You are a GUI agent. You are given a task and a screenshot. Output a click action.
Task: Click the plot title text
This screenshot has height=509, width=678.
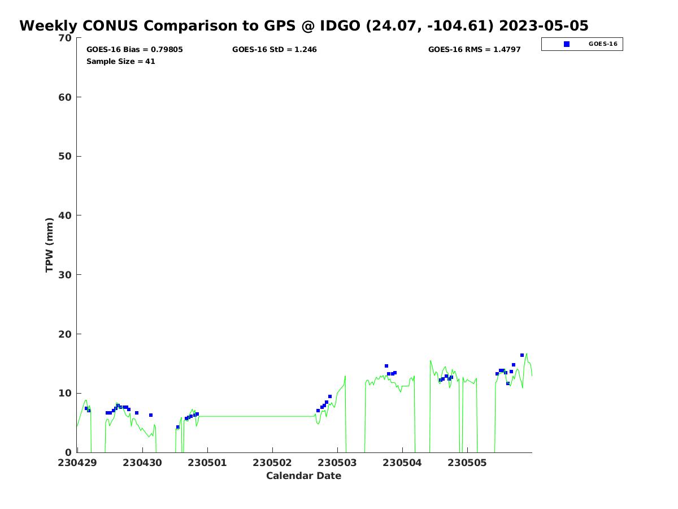[x=304, y=26]
